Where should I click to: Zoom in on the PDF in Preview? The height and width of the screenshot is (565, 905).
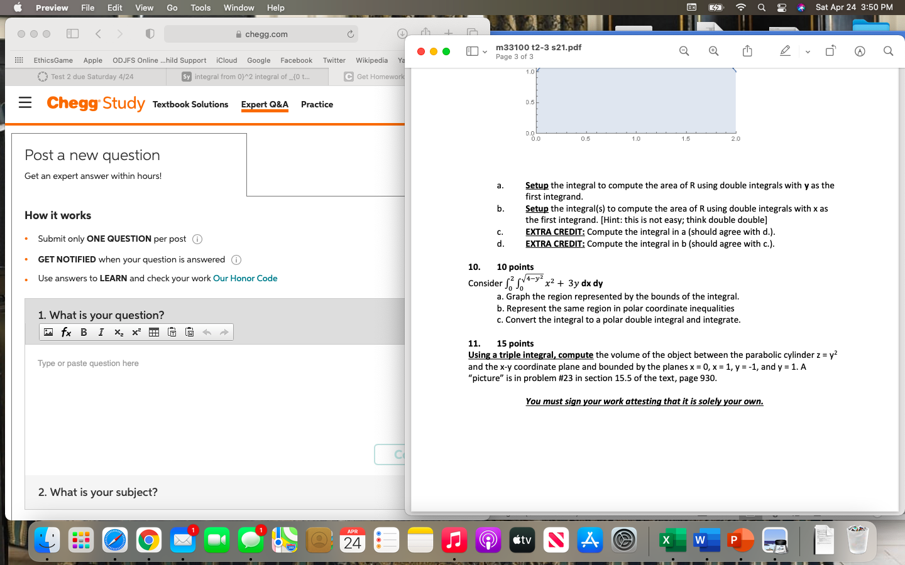tap(713, 51)
